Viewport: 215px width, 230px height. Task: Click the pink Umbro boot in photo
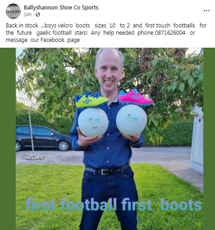pos(135,98)
